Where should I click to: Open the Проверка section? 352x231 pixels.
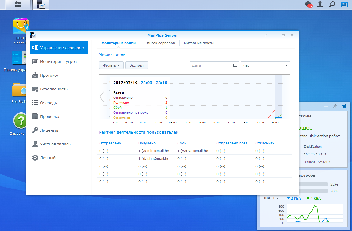59,117
